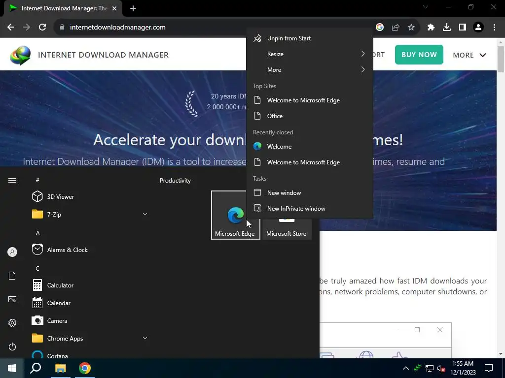Open Cortana from app list
The image size is (505, 378).
[x=89, y=354]
